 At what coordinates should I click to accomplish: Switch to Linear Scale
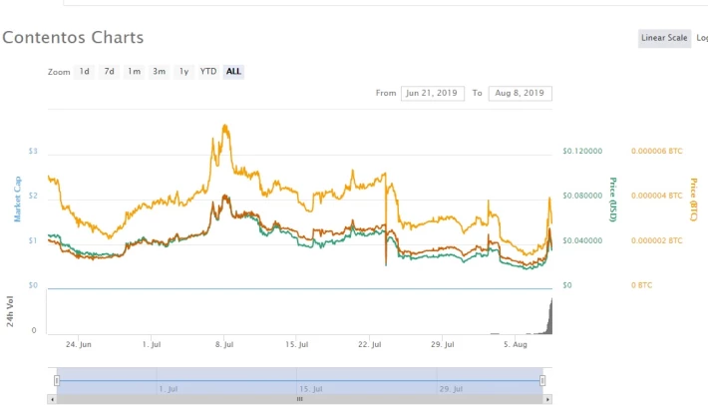(664, 38)
